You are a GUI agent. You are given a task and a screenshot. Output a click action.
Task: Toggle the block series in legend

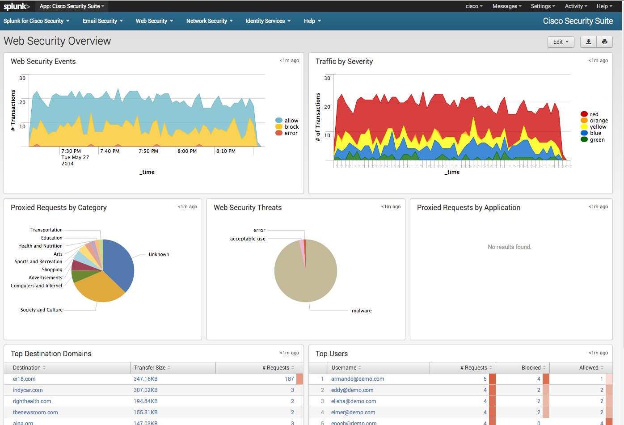(x=291, y=127)
